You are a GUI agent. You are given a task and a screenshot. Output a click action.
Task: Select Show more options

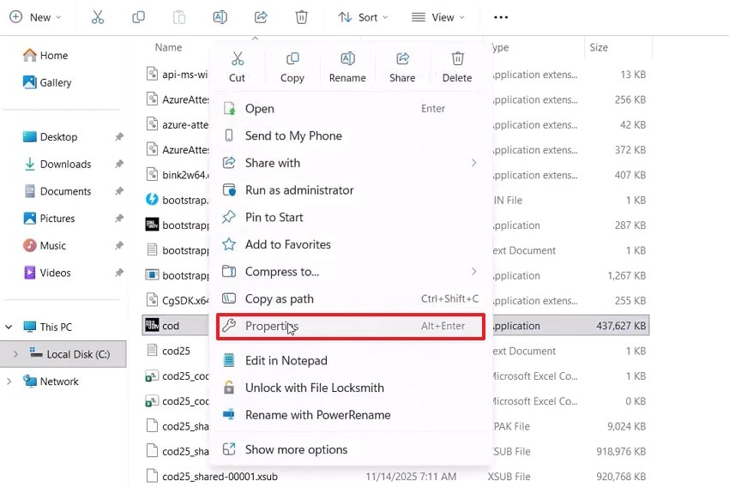pos(351,449)
